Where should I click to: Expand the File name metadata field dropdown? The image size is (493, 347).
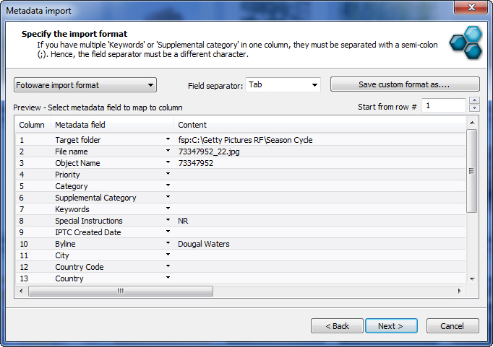point(168,151)
